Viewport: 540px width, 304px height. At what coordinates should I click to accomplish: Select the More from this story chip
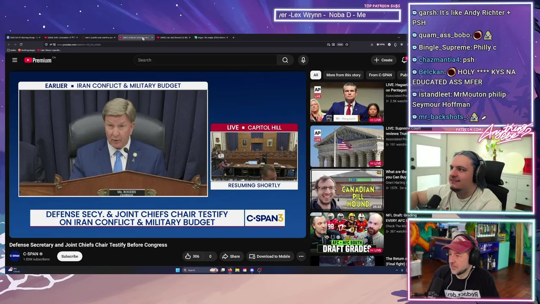[x=343, y=75]
